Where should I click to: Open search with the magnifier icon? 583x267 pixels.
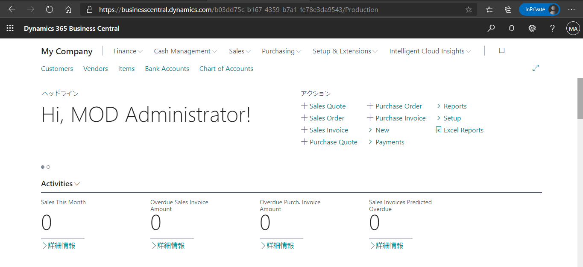[x=491, y=28]
